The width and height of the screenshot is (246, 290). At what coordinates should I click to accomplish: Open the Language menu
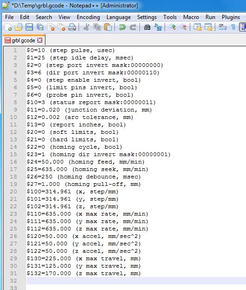[119, 17]
